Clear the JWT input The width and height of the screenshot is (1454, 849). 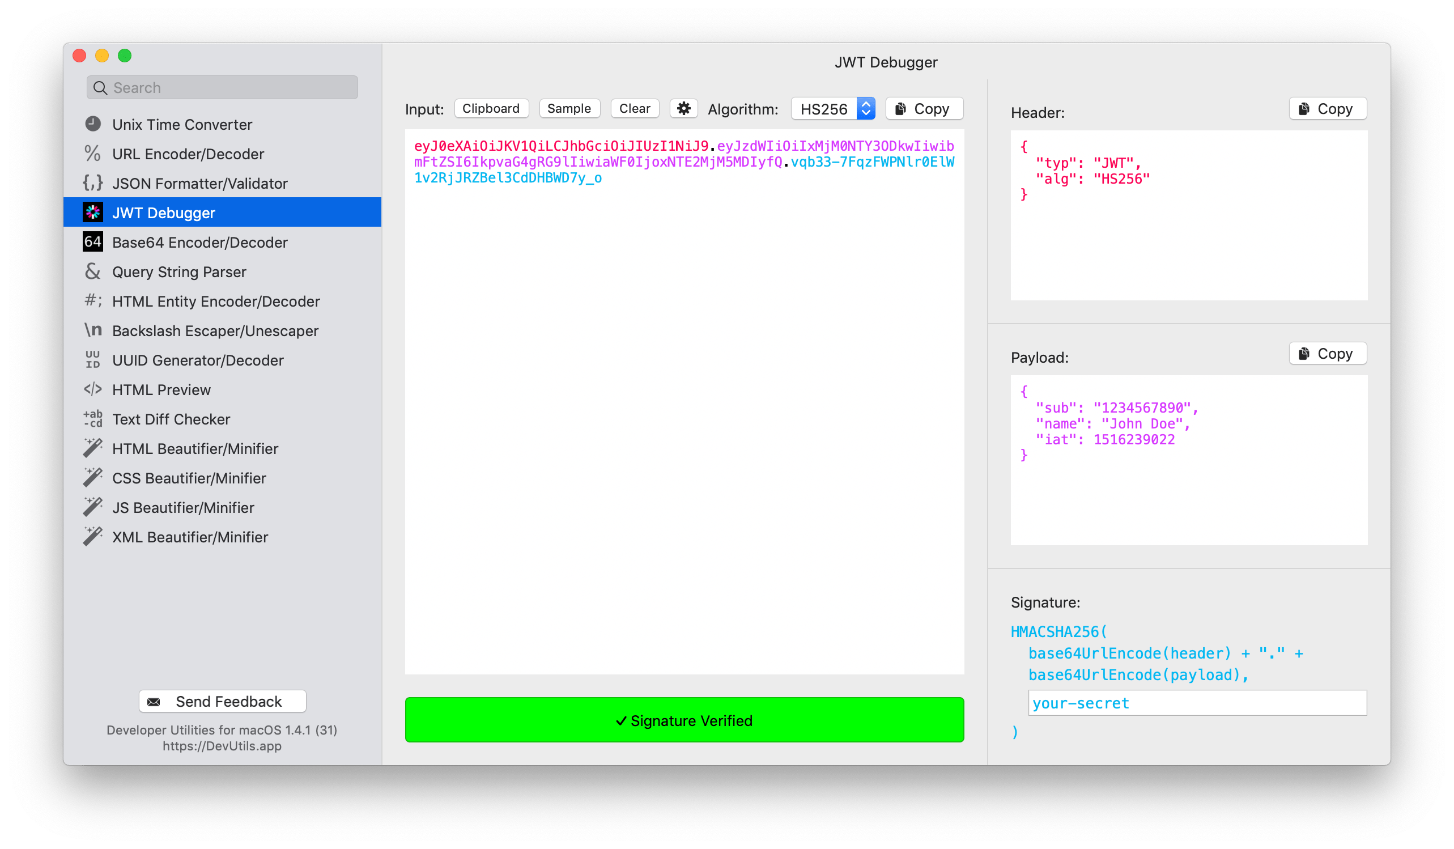[635, 108]
